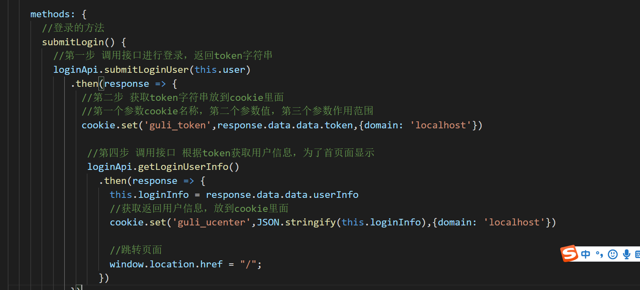Click the response.data.data.userInfo expression
The width and height of the screenshot is (640, 290).
pyautogui.click(x=282, y=194)
